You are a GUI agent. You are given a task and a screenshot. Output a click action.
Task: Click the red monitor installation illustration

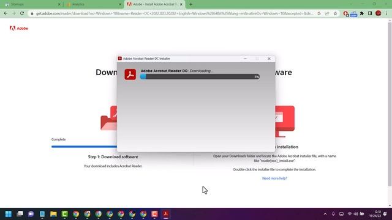coord(285,122)
